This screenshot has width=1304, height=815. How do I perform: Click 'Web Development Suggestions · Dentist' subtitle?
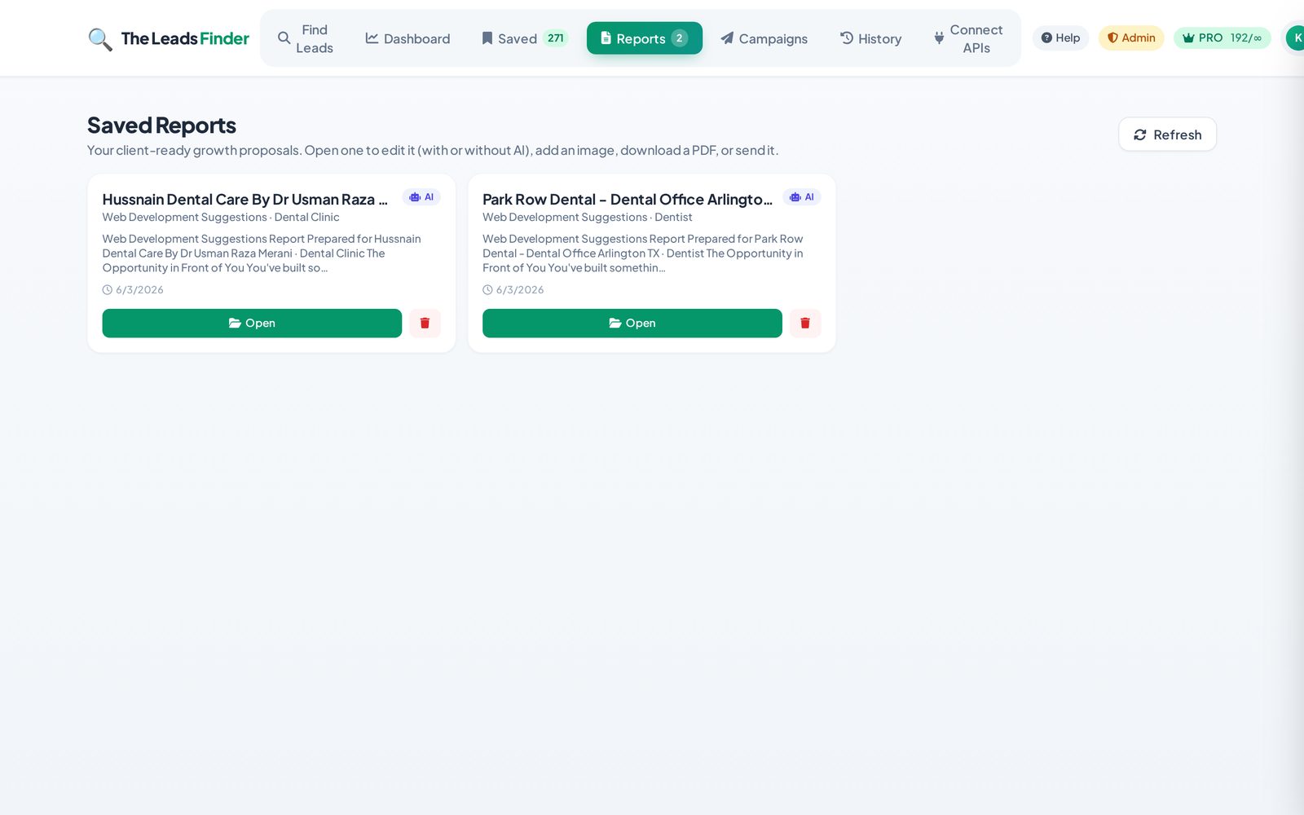pyautogui.click(x=588, y=218)
